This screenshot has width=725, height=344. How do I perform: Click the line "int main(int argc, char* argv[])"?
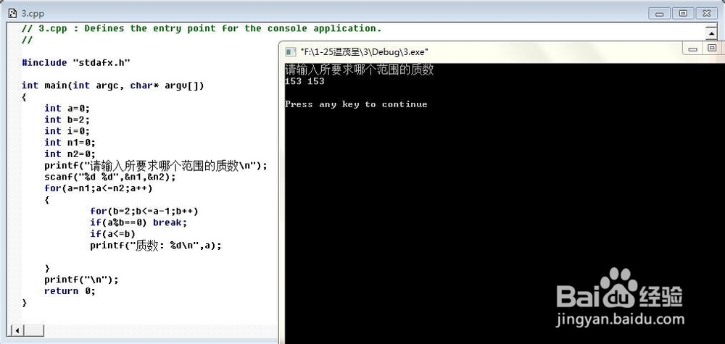point(112,85)
